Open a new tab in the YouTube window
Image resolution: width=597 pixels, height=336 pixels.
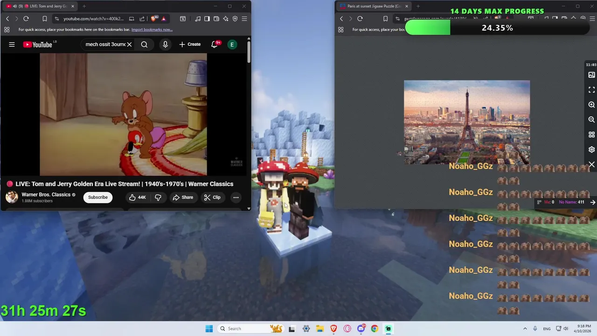tap(84, 6)
